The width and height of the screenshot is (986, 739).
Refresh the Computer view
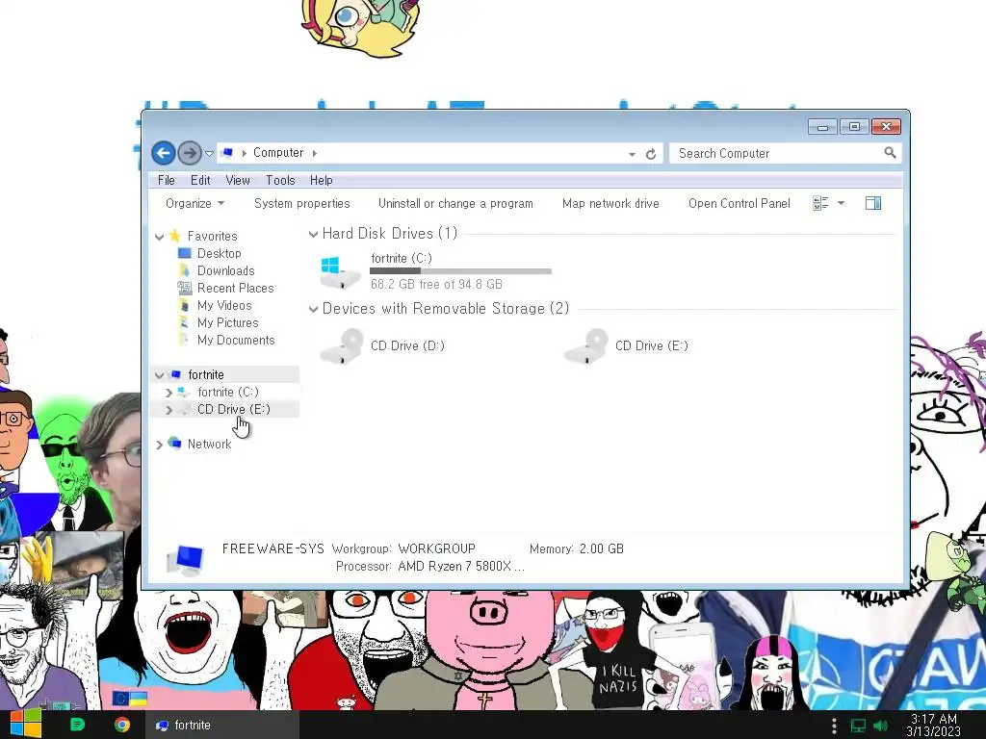pos(651,154)
